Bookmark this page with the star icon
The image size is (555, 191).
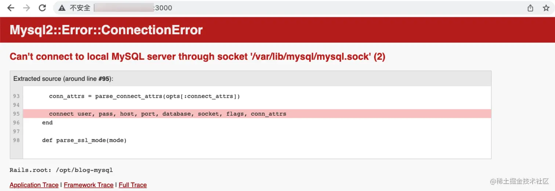pos(546,8)
